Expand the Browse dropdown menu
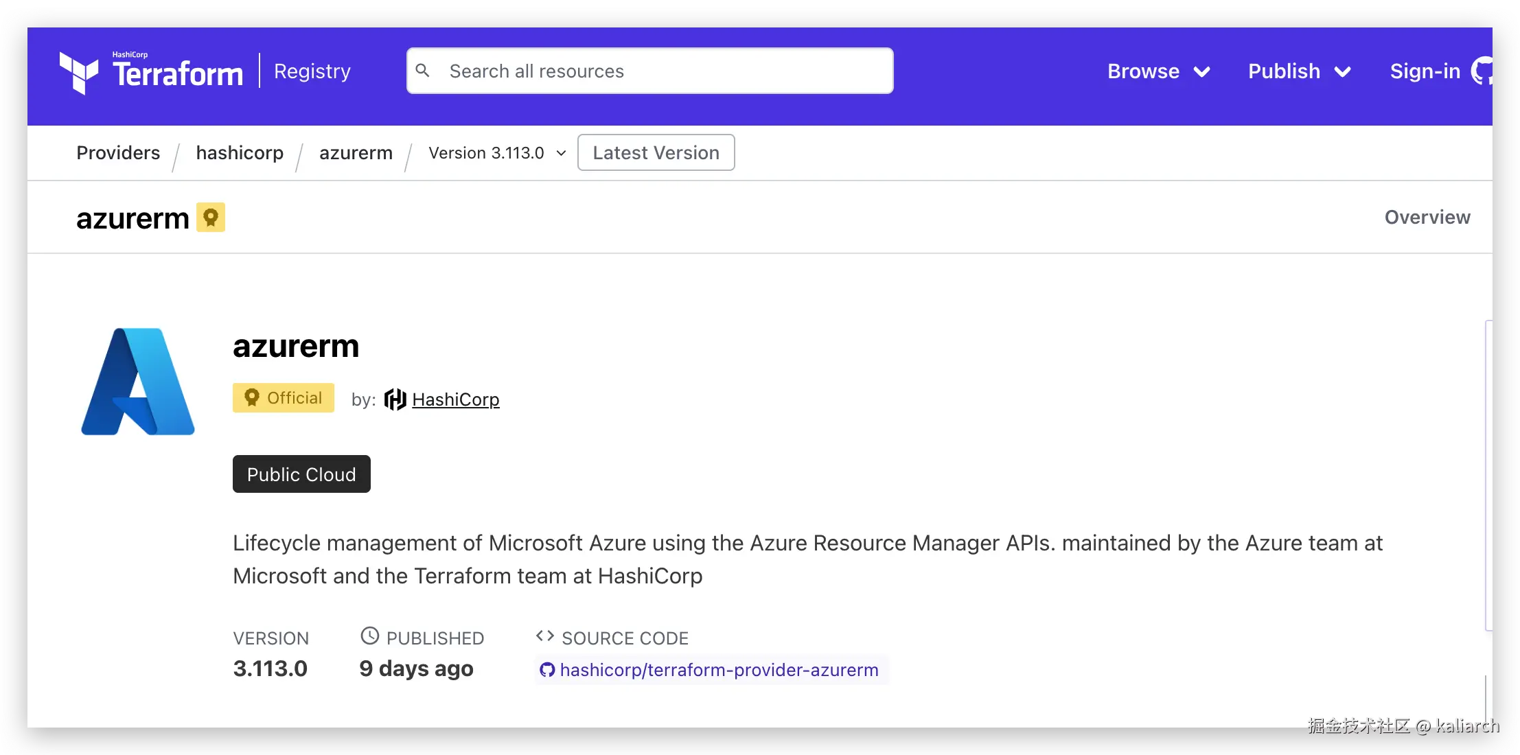Image resolution: width=1520 pixels, height=755 pixels. coord(1158,71)
